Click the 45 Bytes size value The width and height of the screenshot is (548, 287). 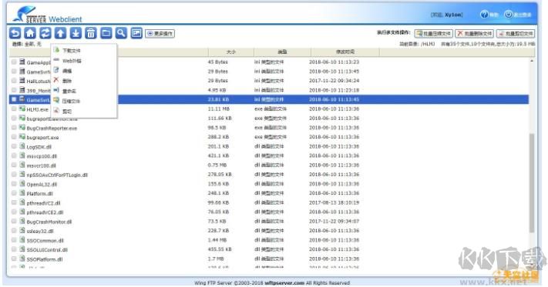(217, 62)
